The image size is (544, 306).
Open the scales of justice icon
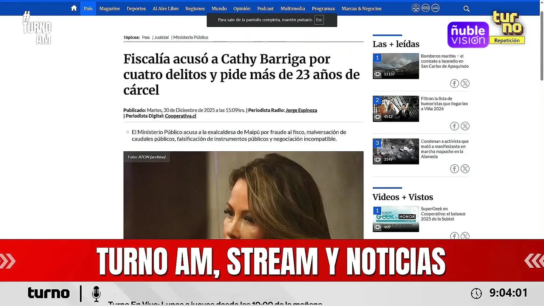(416, 8)
